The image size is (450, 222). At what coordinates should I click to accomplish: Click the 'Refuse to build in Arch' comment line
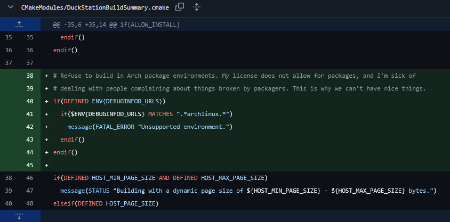235,76
